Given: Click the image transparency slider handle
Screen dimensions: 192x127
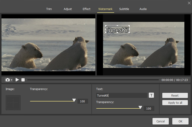Looking at the screenshot, I should pos(74,100).
